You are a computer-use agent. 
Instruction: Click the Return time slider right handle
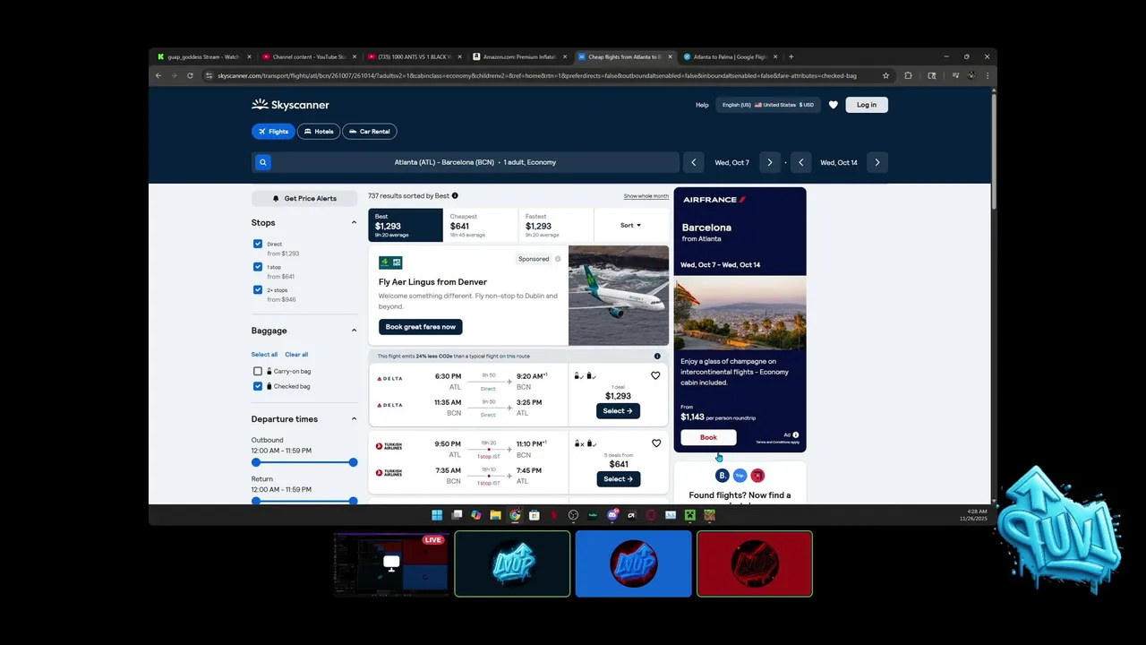[354, 501]
